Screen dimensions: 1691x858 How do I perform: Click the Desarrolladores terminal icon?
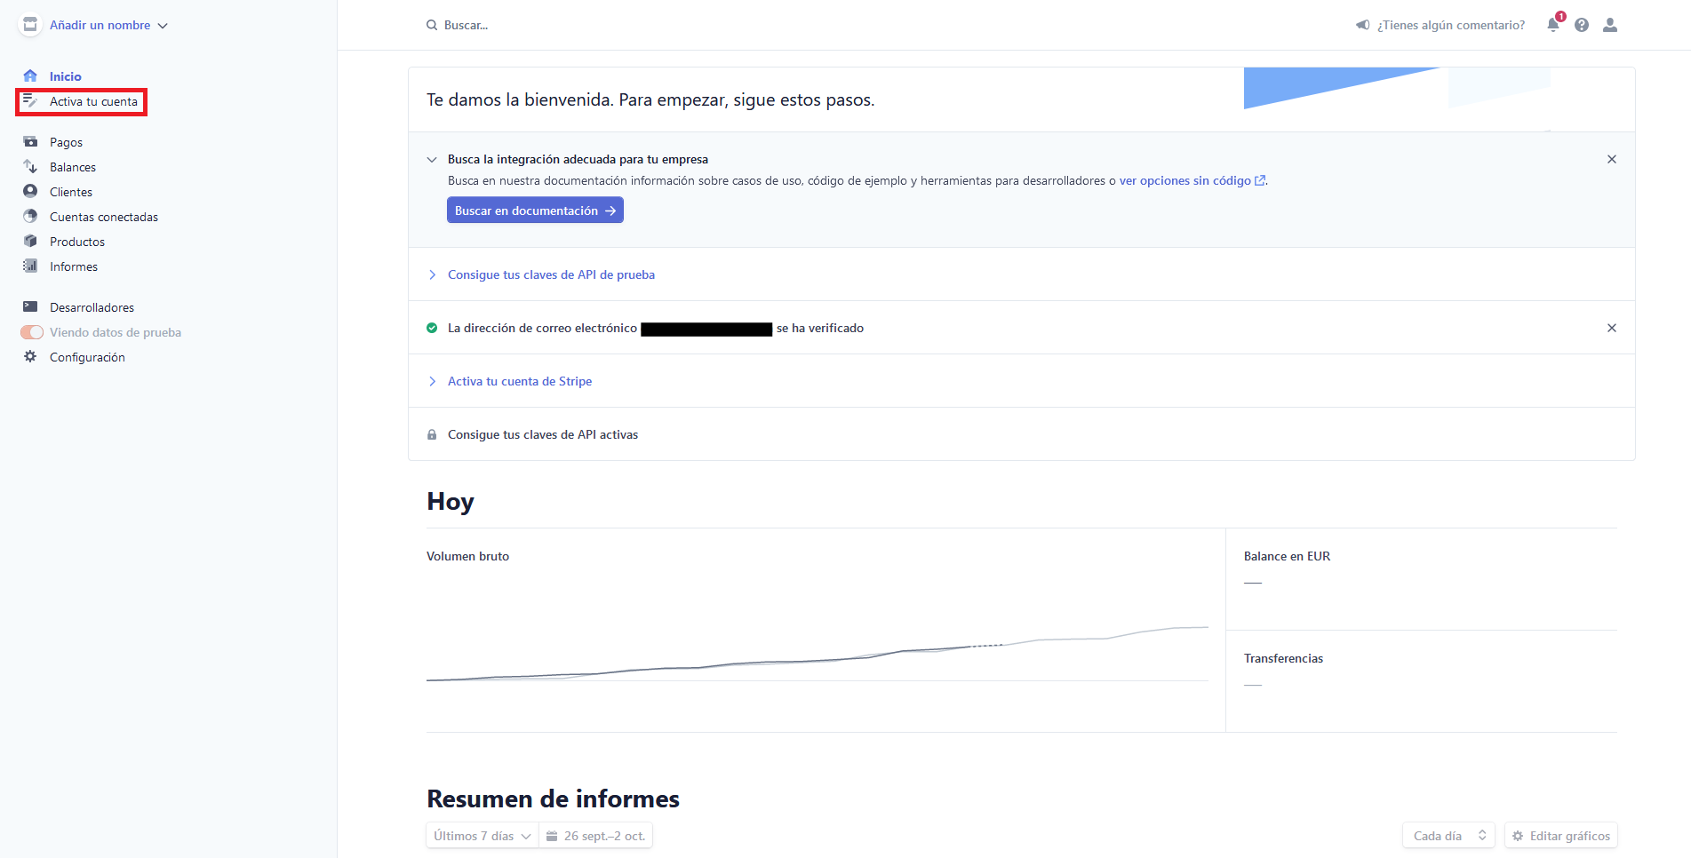coord(30,306)
